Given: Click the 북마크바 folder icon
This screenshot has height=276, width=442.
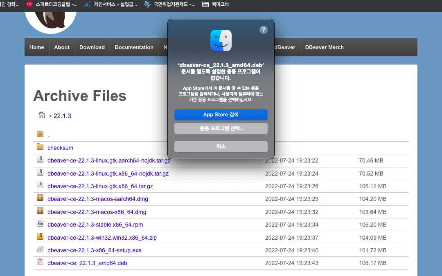Looking at the screenshot, I should click(x=205, y=4).
